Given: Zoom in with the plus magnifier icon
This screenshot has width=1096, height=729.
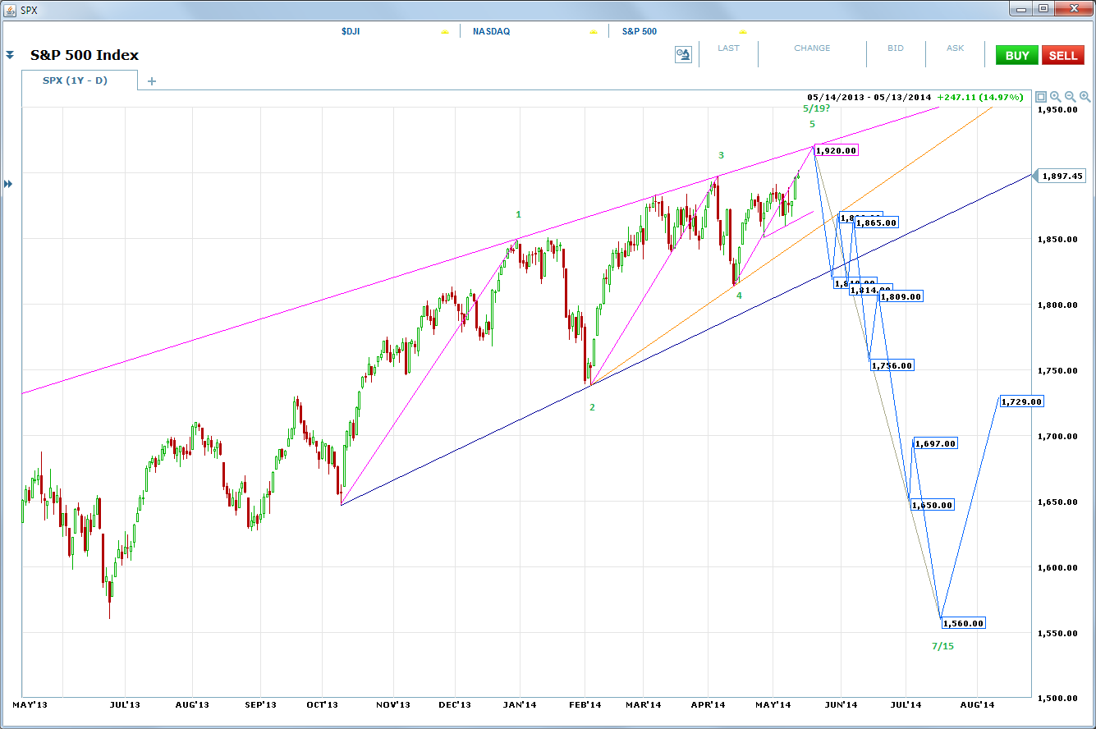Looking at the screenshot, I should tap(1056, 97).
